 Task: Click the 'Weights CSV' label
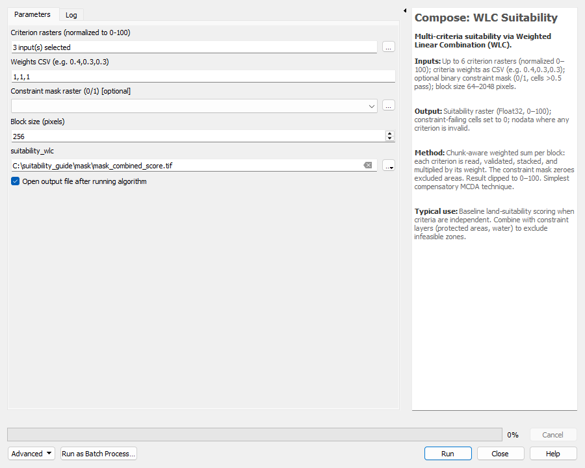click(x=60, y=62)
